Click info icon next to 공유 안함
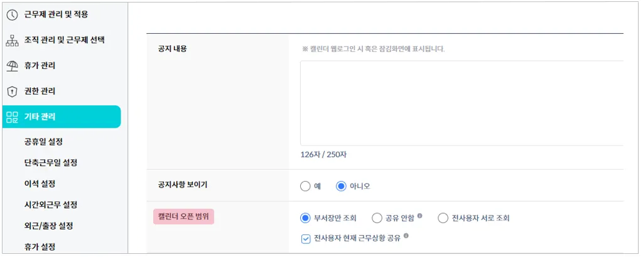This screenshot has height=257, width=643. tap(419, 216)
